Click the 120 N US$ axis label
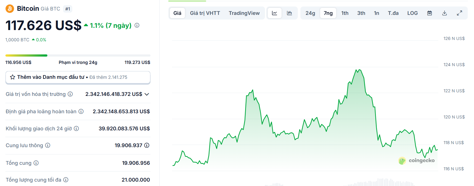This screenshot has height=186, width=474. (454, 117)
